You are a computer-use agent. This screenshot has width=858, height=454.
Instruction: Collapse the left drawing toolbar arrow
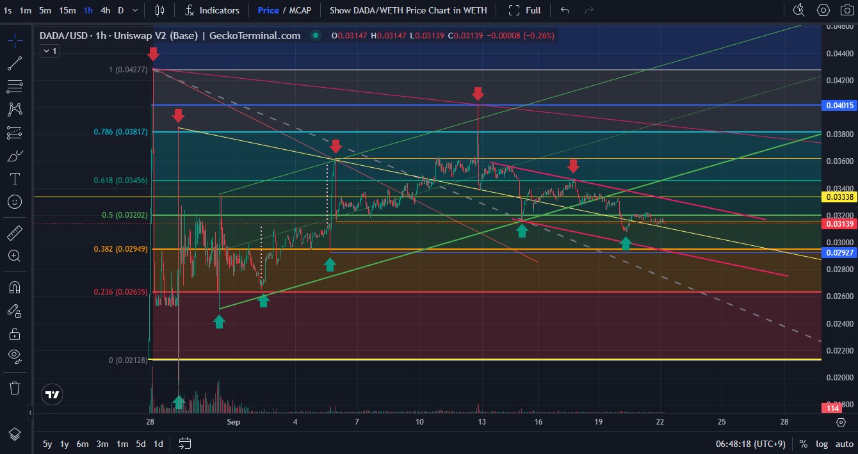pyautogui.click(x=30, y=414)
